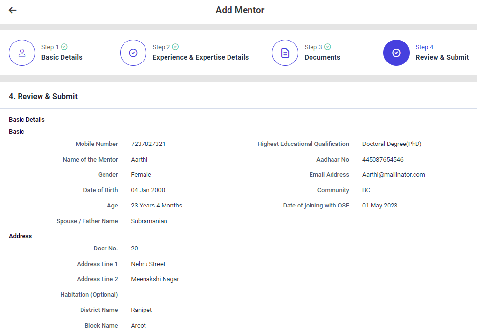
Task: Click the Add Mentor page title
Action: click(x=240, y=10)
